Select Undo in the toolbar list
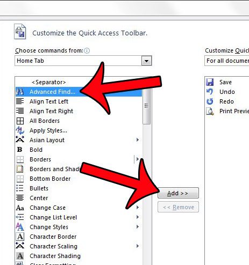The width and height of the screenshot is (249, 265). point(227,92)
